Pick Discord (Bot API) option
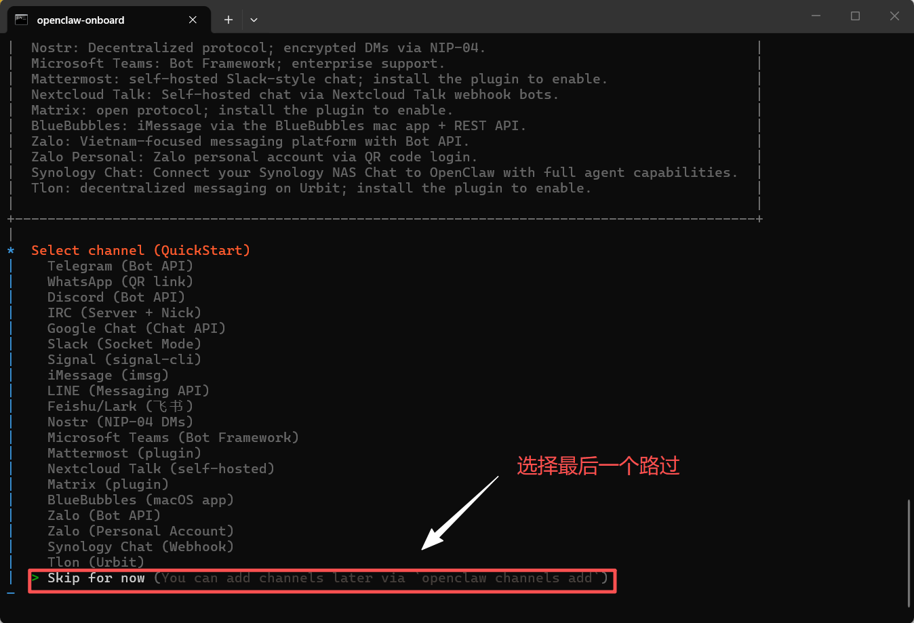The height and width of the screenshot is (623, 914). (x=116, y=297)
